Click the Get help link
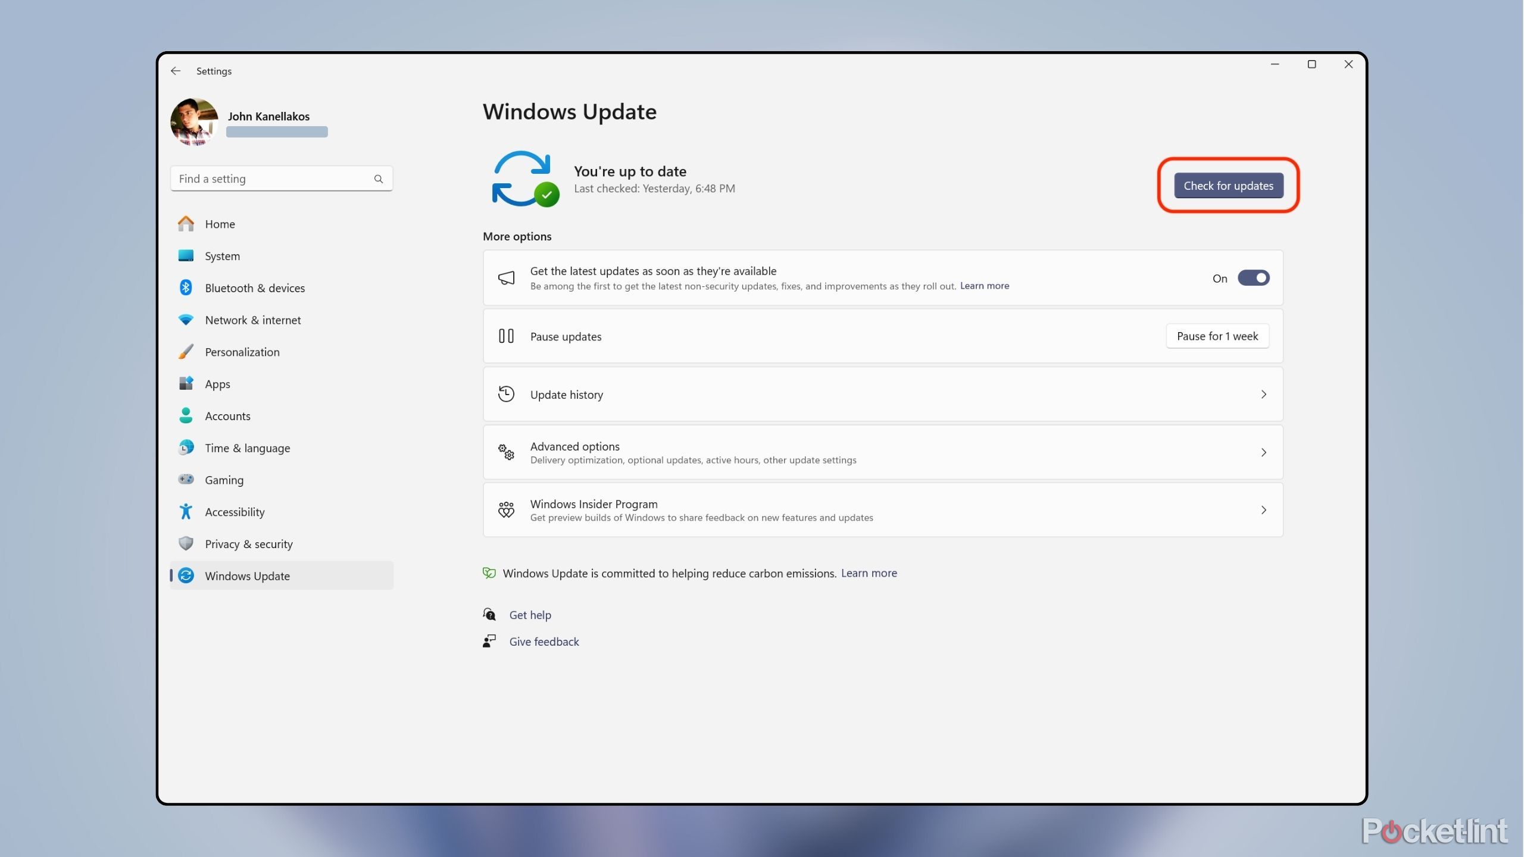 tap(530, 615)
